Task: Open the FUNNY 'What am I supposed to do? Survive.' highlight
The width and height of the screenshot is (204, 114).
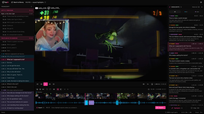Action: pyautogui.click(x=186, y=47)
